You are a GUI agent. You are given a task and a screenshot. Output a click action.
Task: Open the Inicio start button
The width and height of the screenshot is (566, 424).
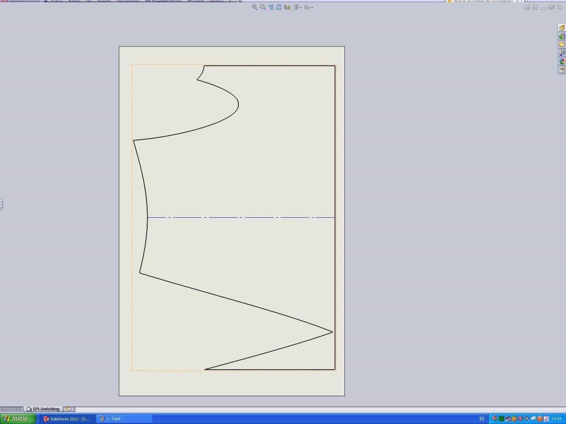18,419
